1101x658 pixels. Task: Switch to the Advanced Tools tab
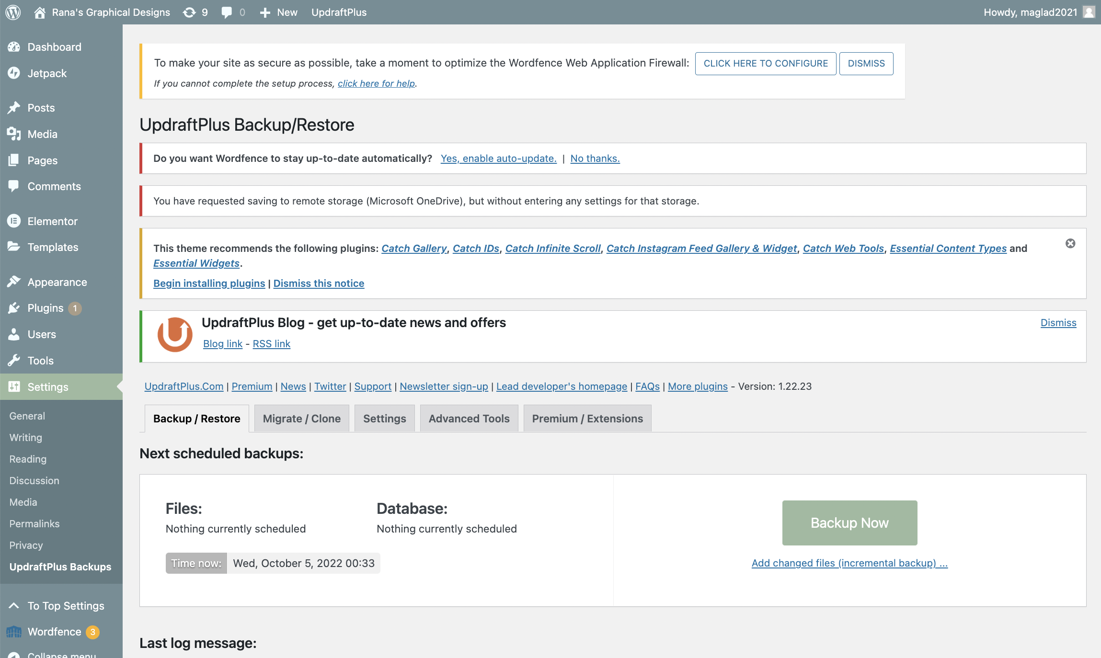coord(469,419)
